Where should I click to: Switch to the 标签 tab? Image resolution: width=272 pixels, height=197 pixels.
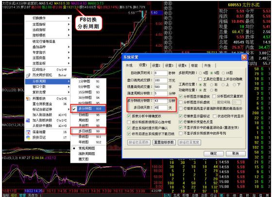[194, 66]
